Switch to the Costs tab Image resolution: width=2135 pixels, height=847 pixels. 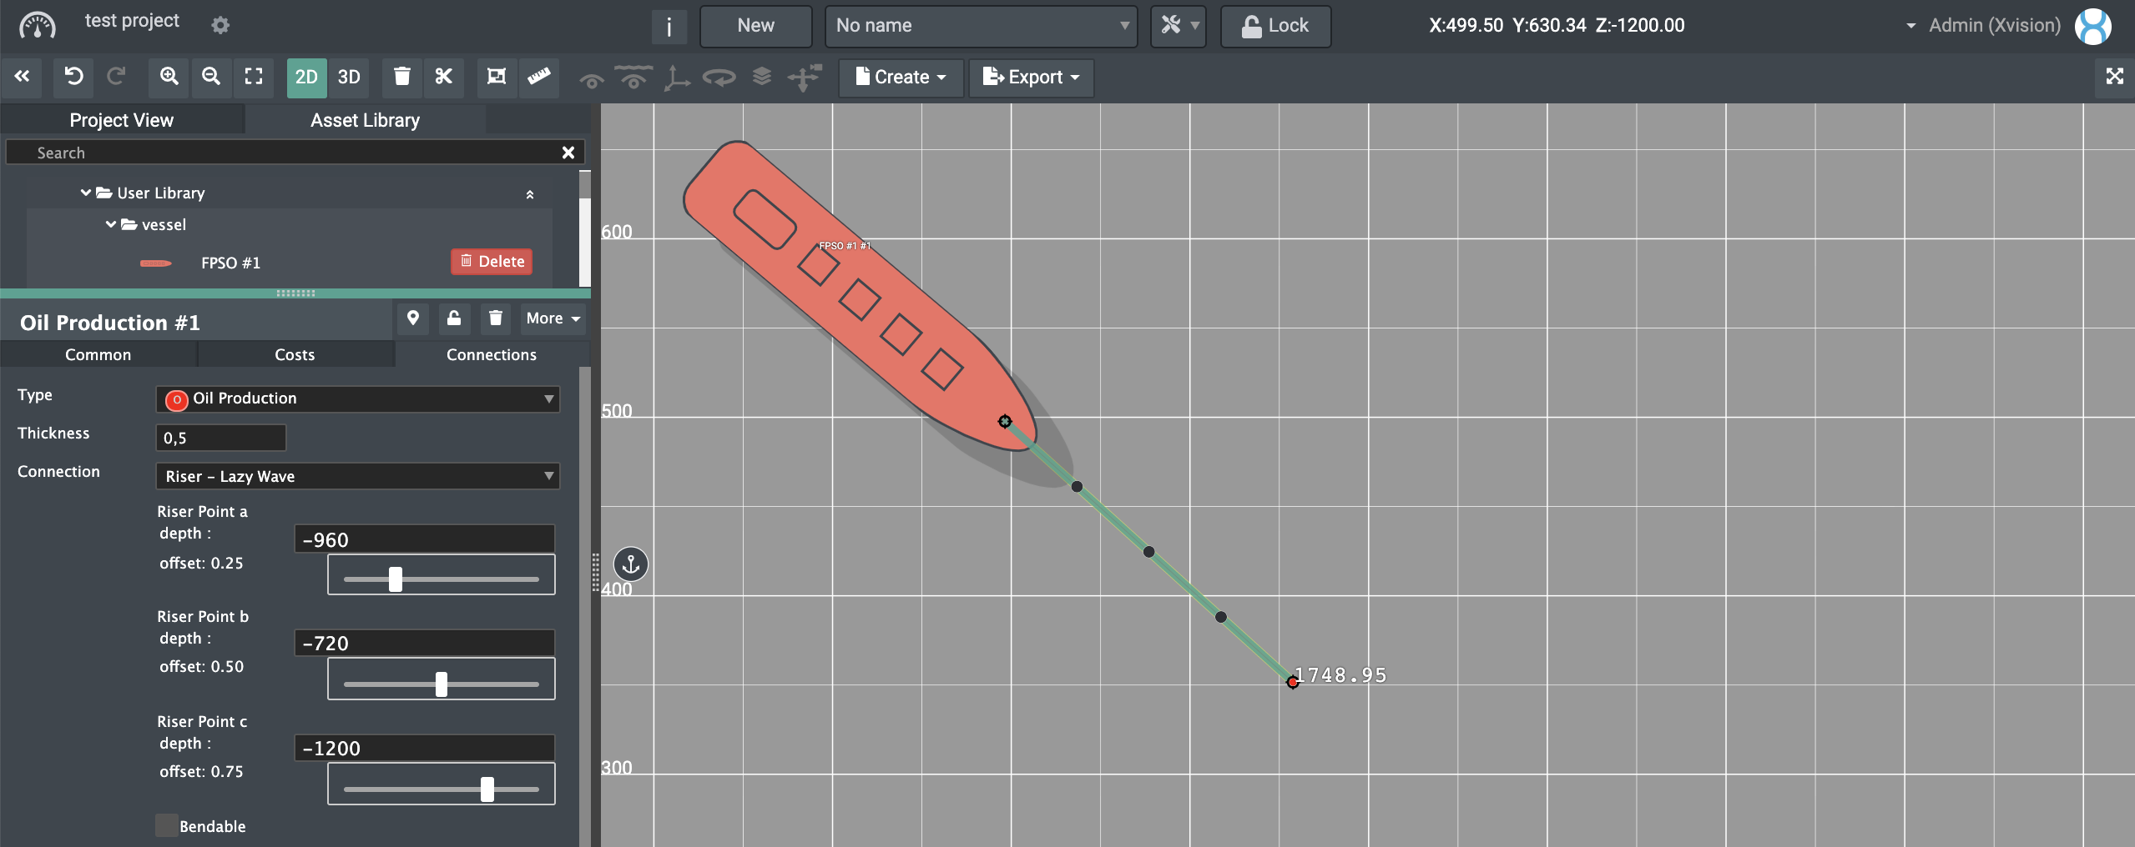[295, 354]
